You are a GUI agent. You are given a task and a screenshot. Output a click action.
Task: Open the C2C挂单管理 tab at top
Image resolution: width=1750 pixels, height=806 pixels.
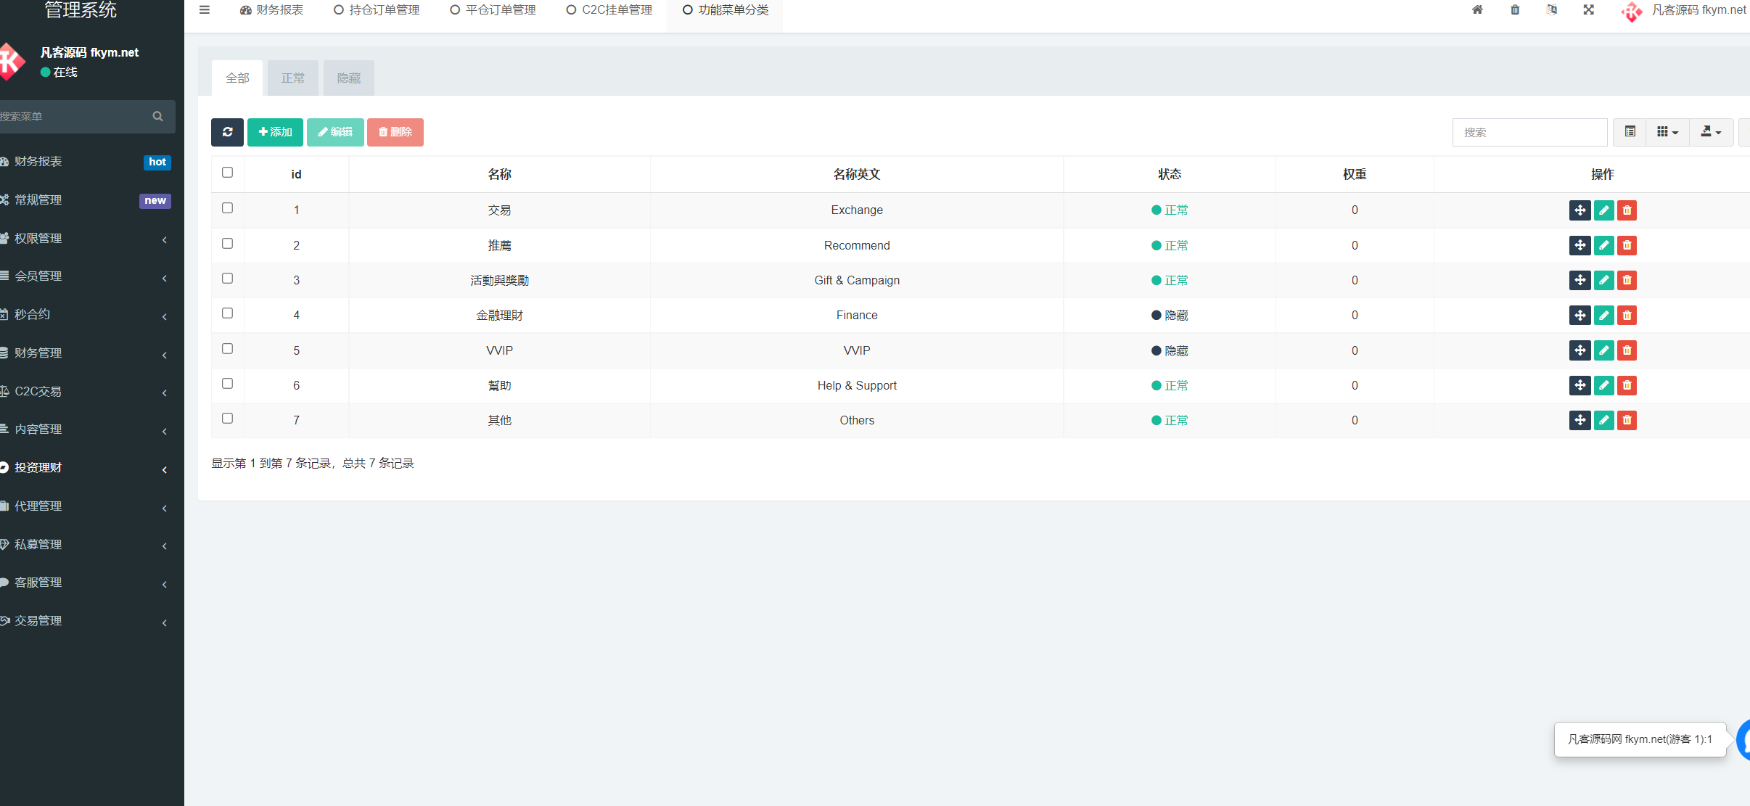608,10
